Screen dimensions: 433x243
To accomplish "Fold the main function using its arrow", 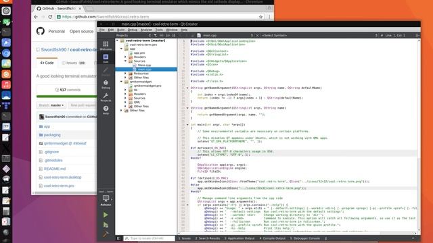I will click(x=187, y=124).
